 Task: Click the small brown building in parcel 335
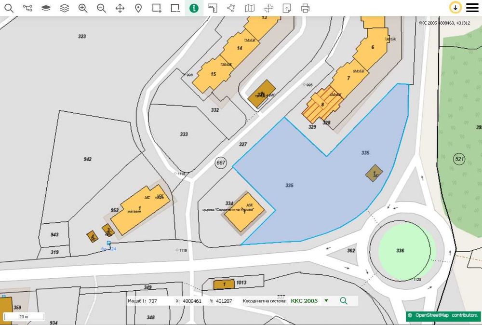374,173
